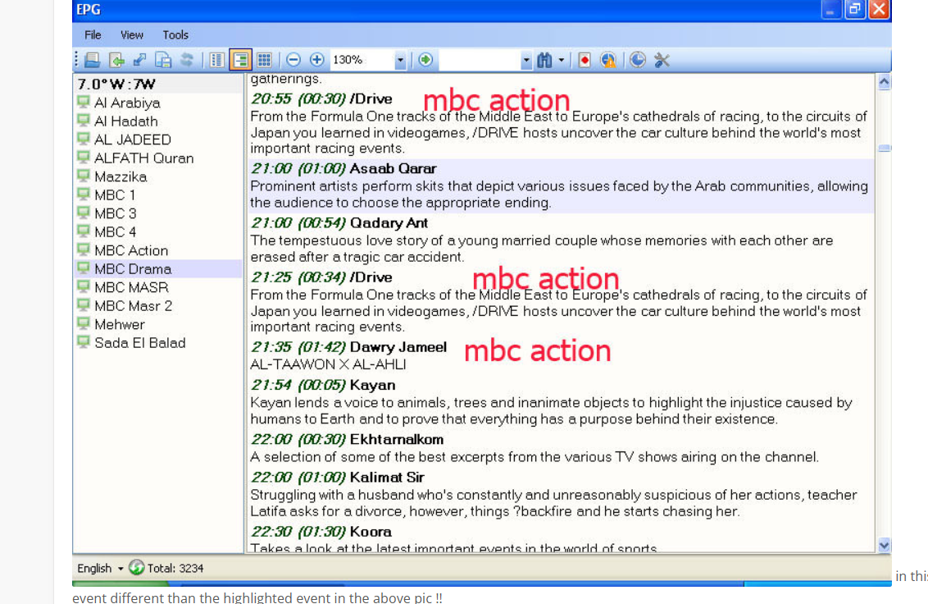Expand the English language dropdown
Image resolution: width=928 pixels, height=604 pixels.
120,569
